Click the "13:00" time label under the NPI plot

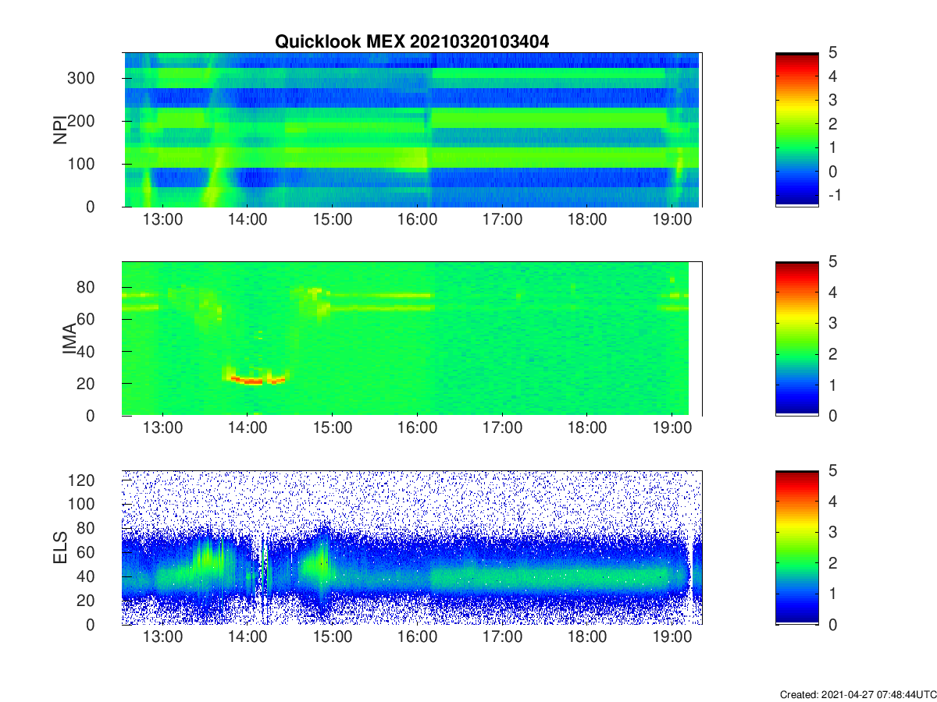coord(162,220)
